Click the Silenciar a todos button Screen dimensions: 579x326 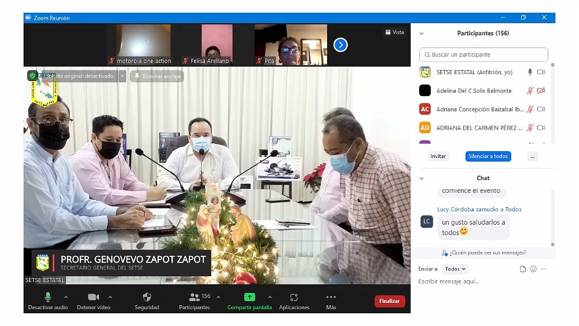[x=488, y=156]
